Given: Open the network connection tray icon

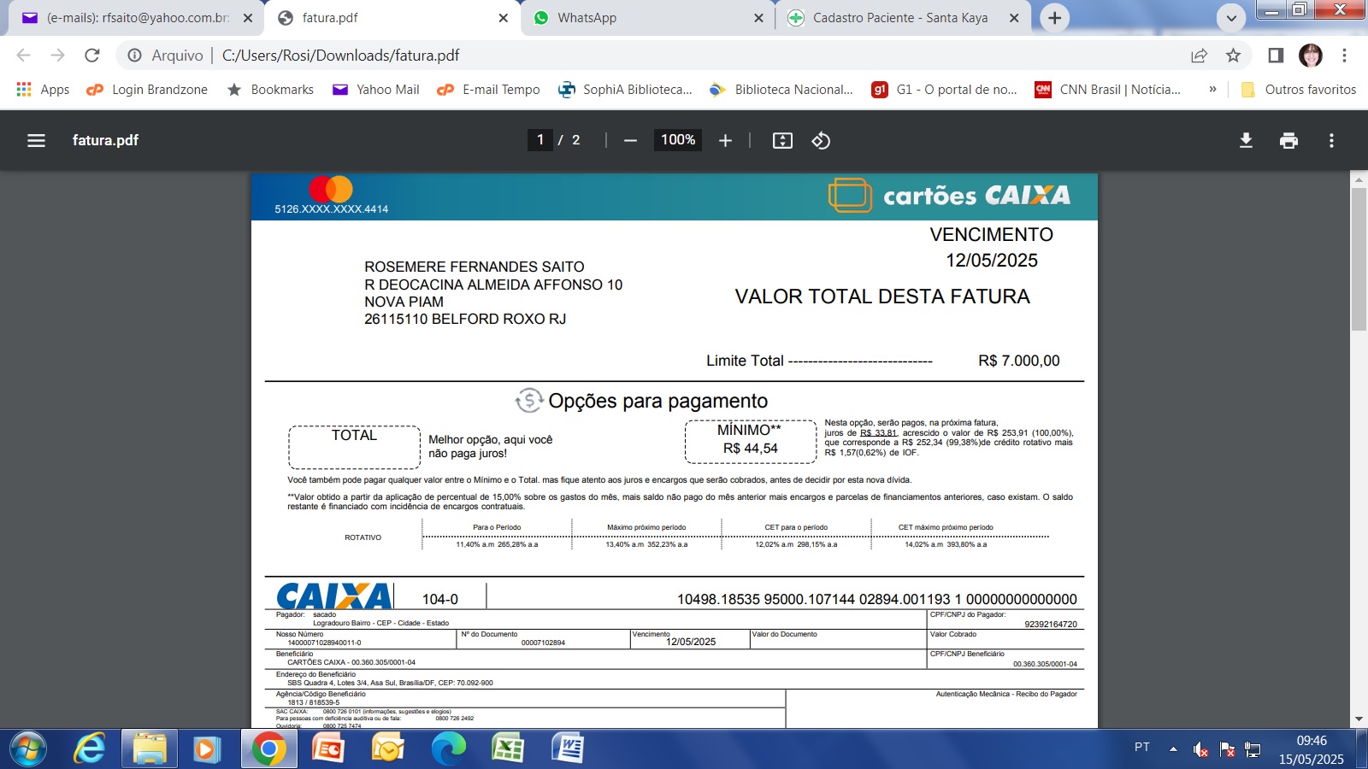Looking at the screenshot, I should point(1253,749).
